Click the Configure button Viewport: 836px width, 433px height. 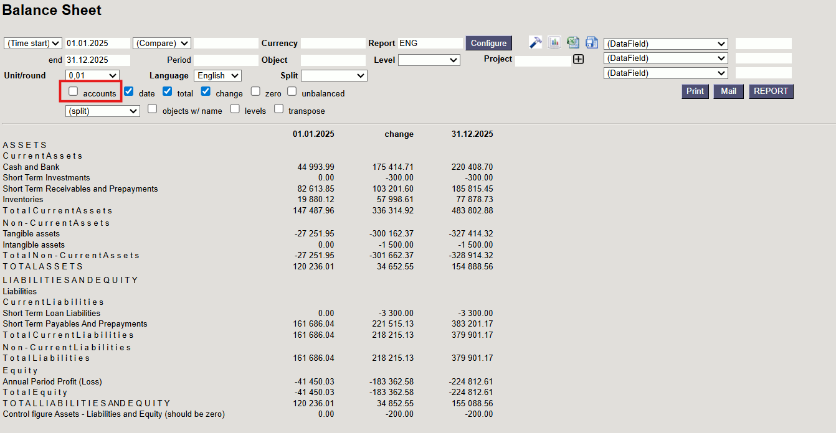(x=488, y=43)
